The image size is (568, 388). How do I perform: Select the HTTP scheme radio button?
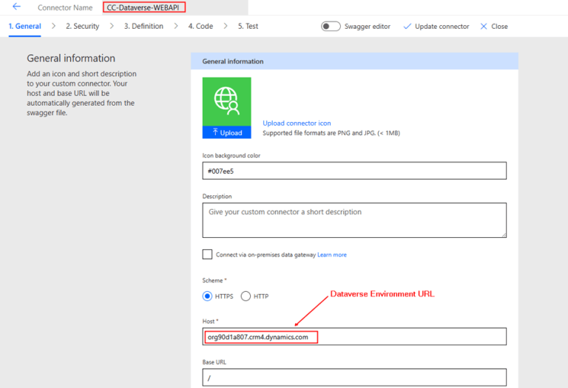[x=246, y=296]
